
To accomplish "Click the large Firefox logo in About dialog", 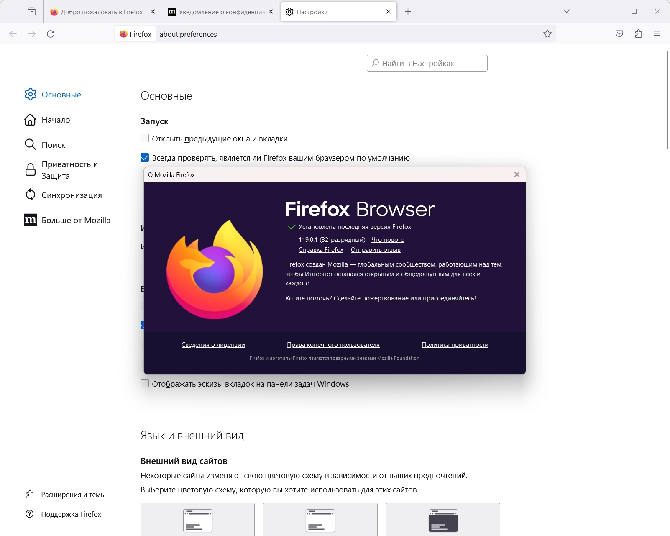I will point(215,269).
